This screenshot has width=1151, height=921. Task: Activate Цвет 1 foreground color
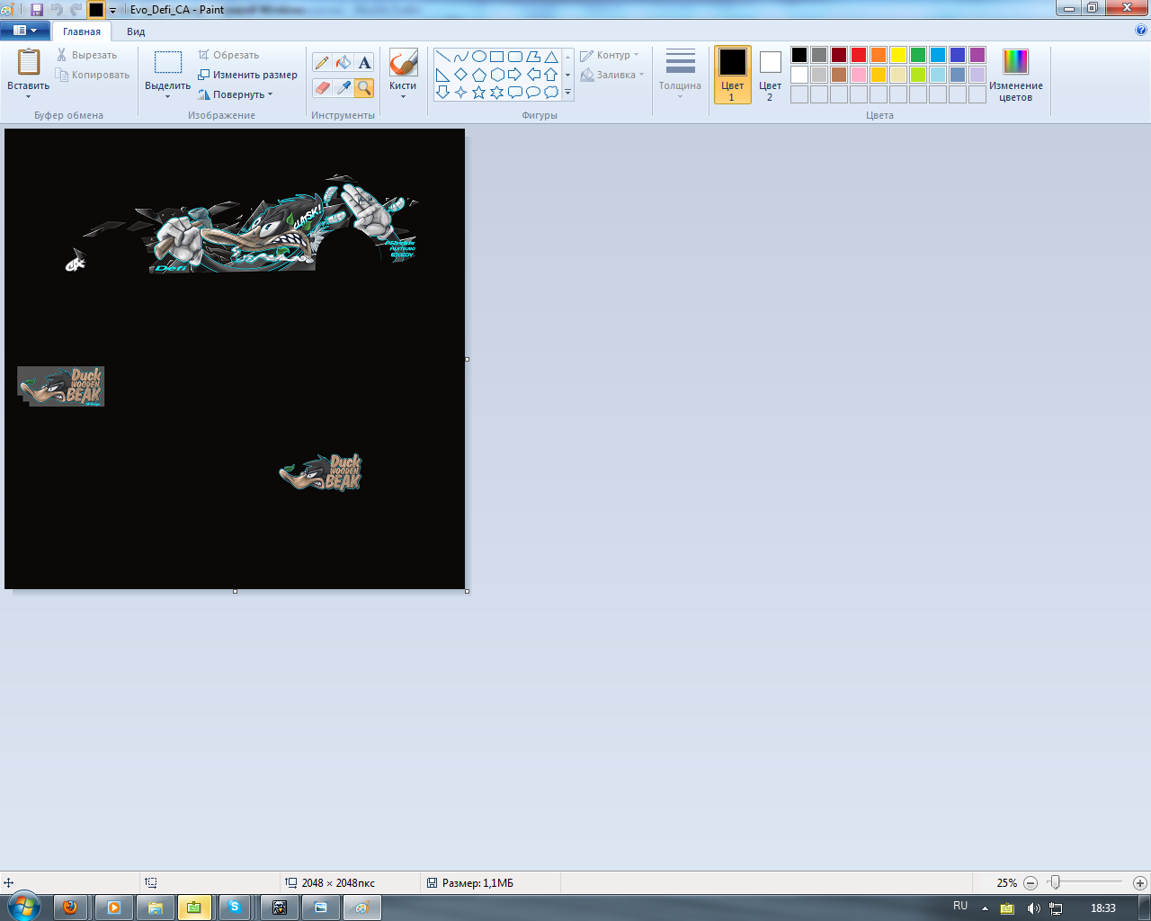[733, 75]
